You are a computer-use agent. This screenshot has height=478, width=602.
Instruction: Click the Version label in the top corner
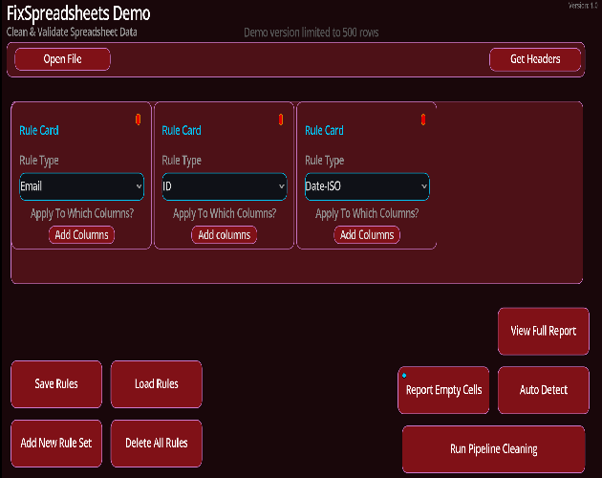click(x=583, y=6)
